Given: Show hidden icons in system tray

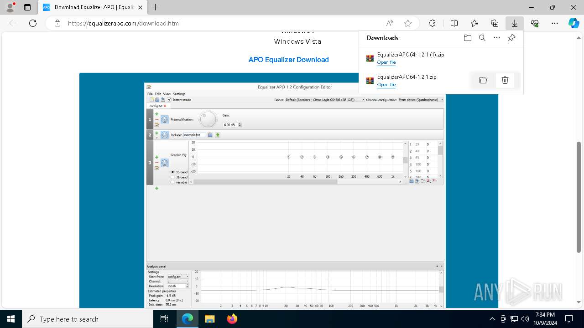Looking at the screenshot, I should 492,319.
